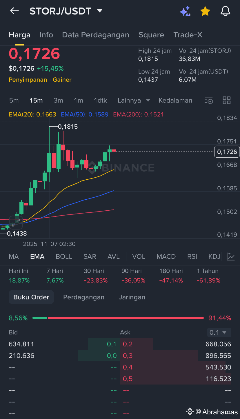Tap the bid/ask ratio bar
This screenshot has width=240, height=419.
118,318
